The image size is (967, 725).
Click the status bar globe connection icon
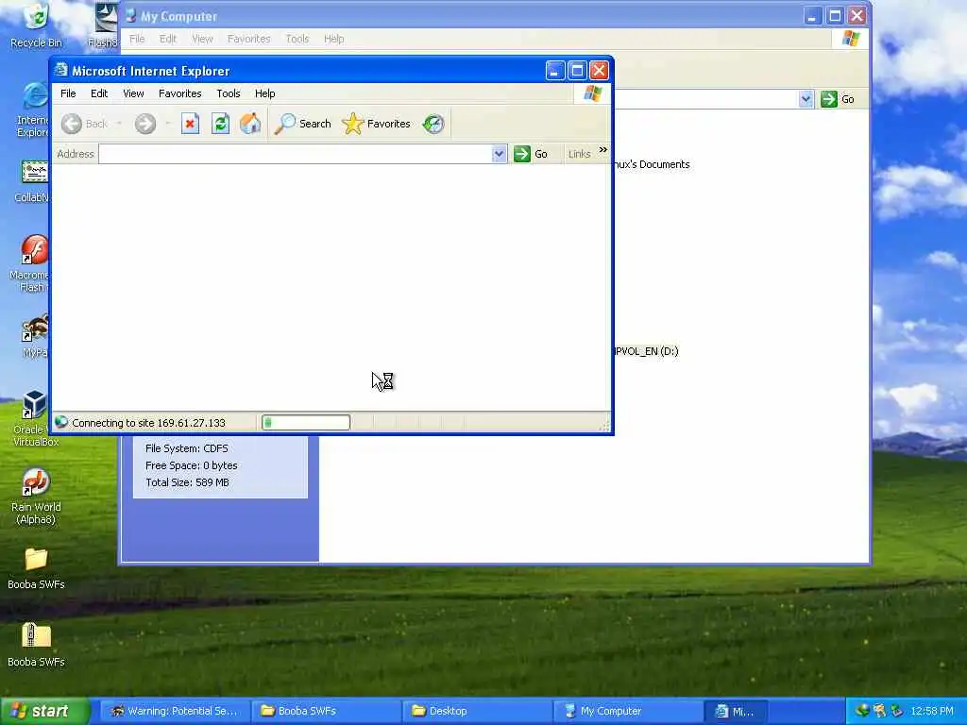click(61, 422)
